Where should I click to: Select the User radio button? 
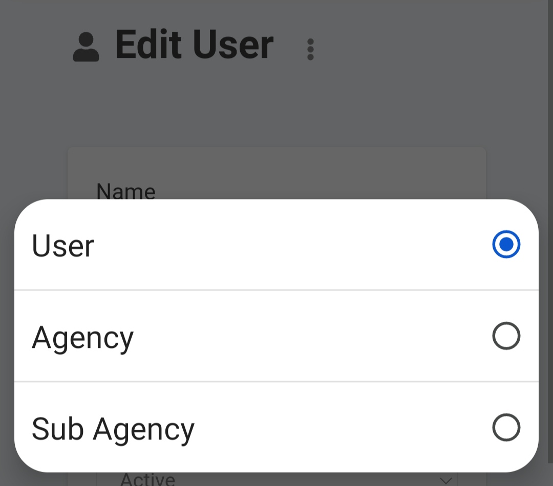click(x=506, y=245)
